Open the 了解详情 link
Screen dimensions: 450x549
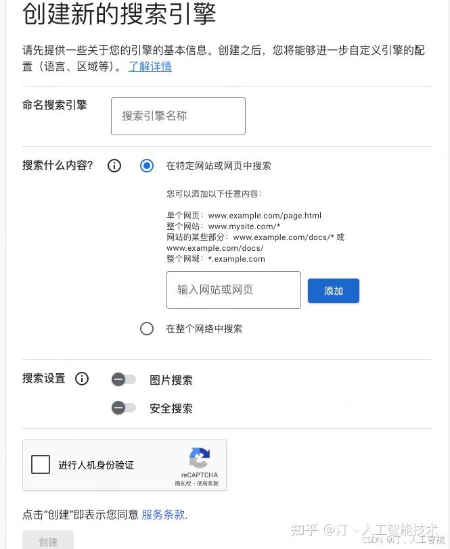(x=150, y=67)
